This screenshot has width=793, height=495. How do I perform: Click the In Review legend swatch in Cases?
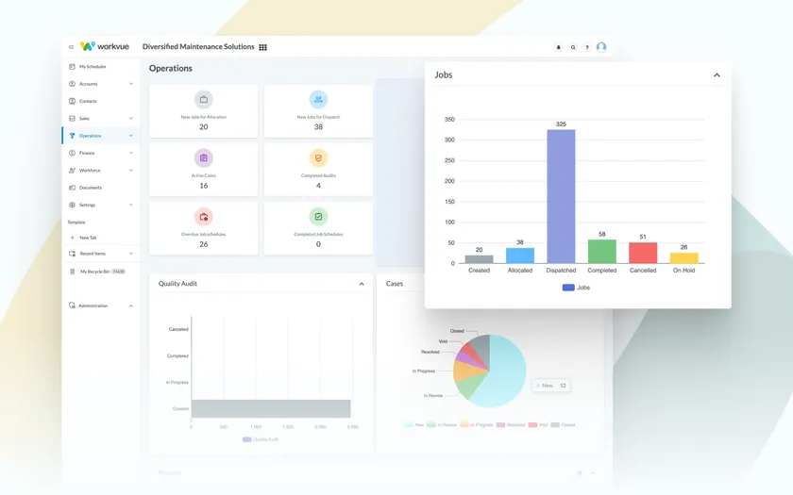pos(430,425)
